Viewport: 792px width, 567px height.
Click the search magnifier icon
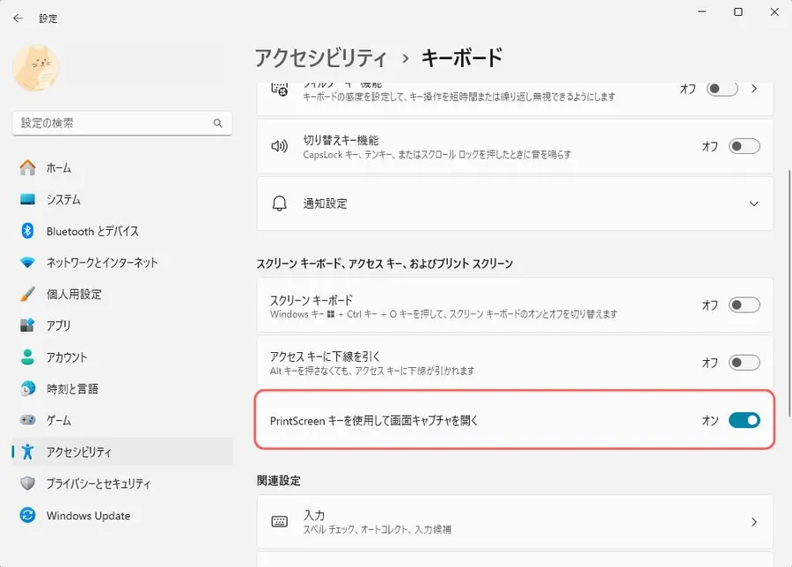click(x=217, y=123)
